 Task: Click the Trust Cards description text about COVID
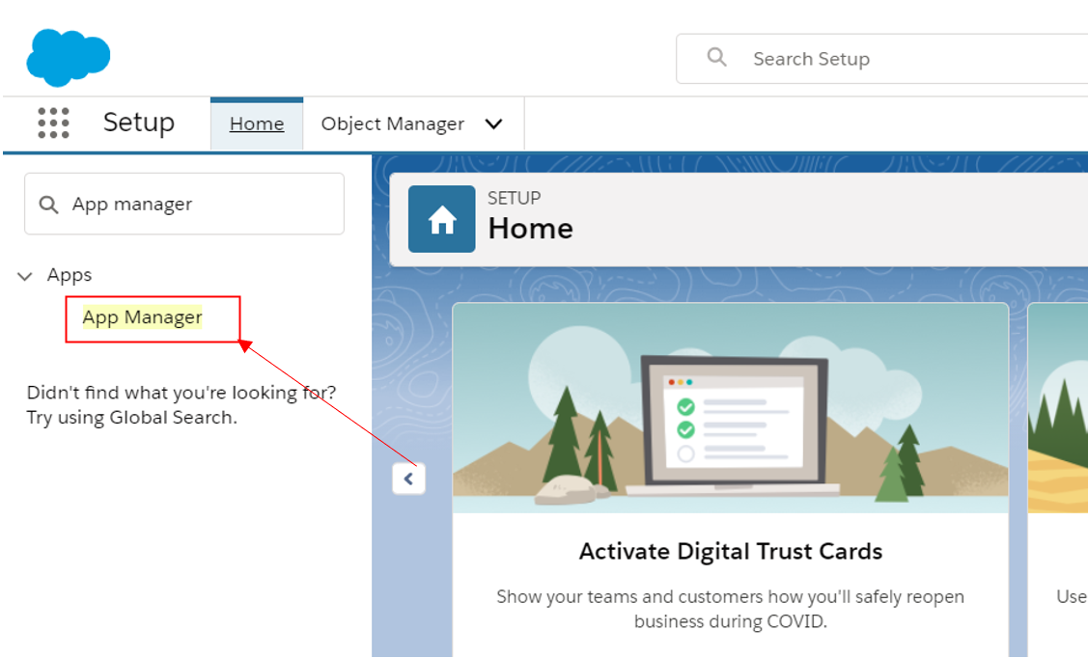pos(730,609)
